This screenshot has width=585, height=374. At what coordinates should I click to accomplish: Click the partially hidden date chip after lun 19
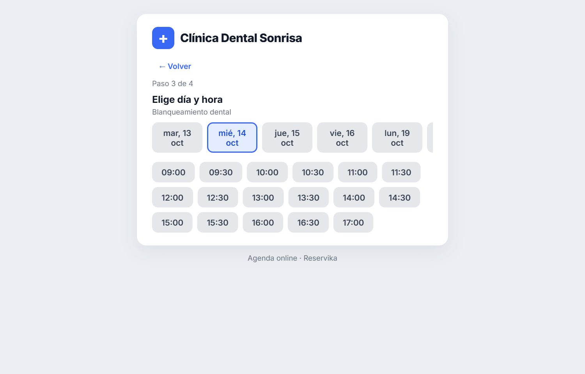click(430, 138)
